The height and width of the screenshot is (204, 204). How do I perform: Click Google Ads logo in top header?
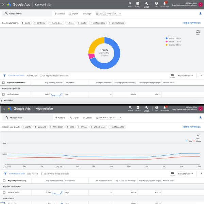click(18, 4)
